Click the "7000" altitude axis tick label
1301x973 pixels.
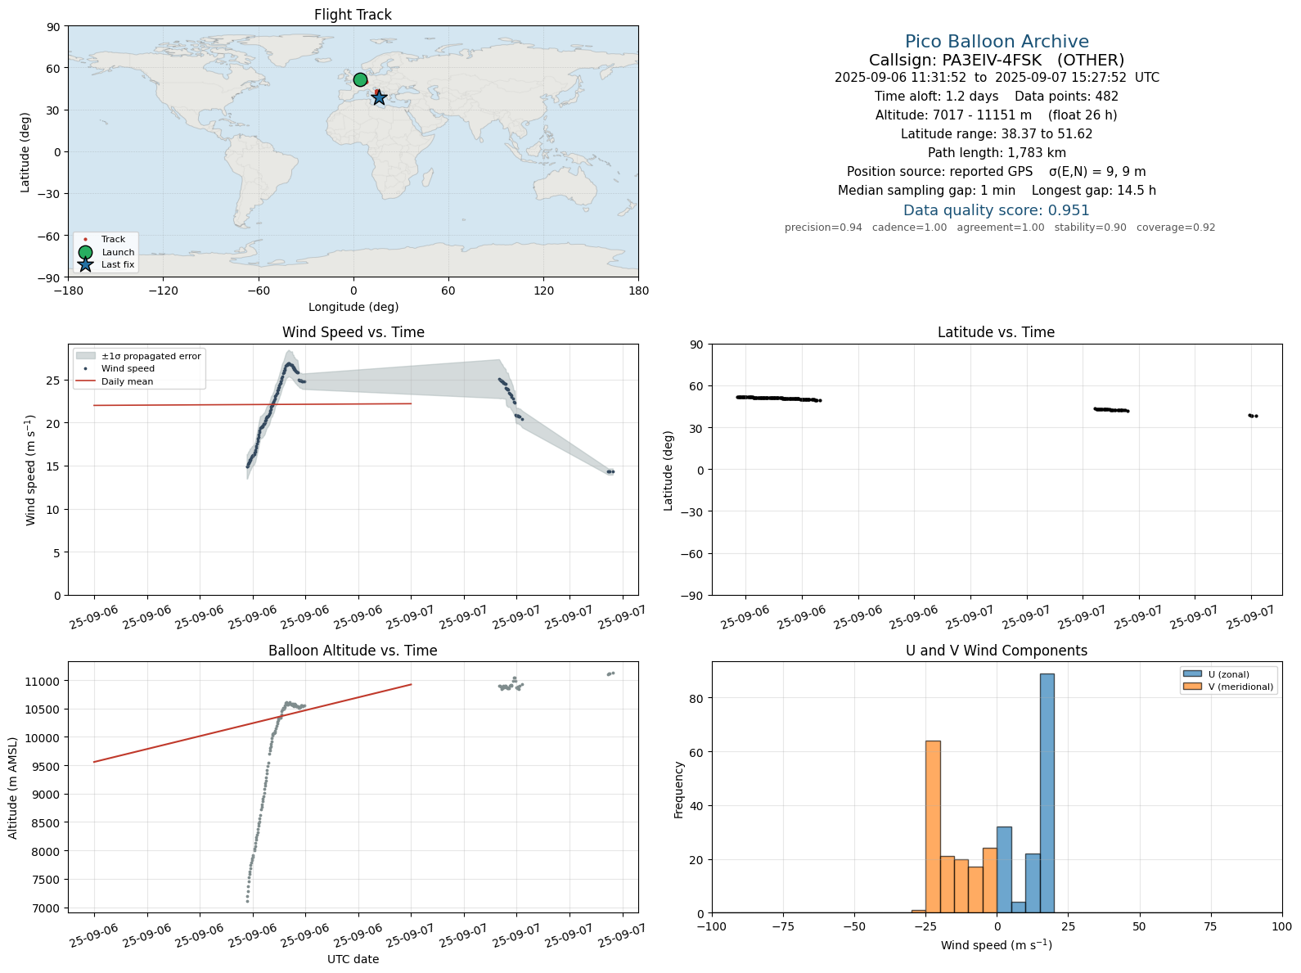click(47, 908)
